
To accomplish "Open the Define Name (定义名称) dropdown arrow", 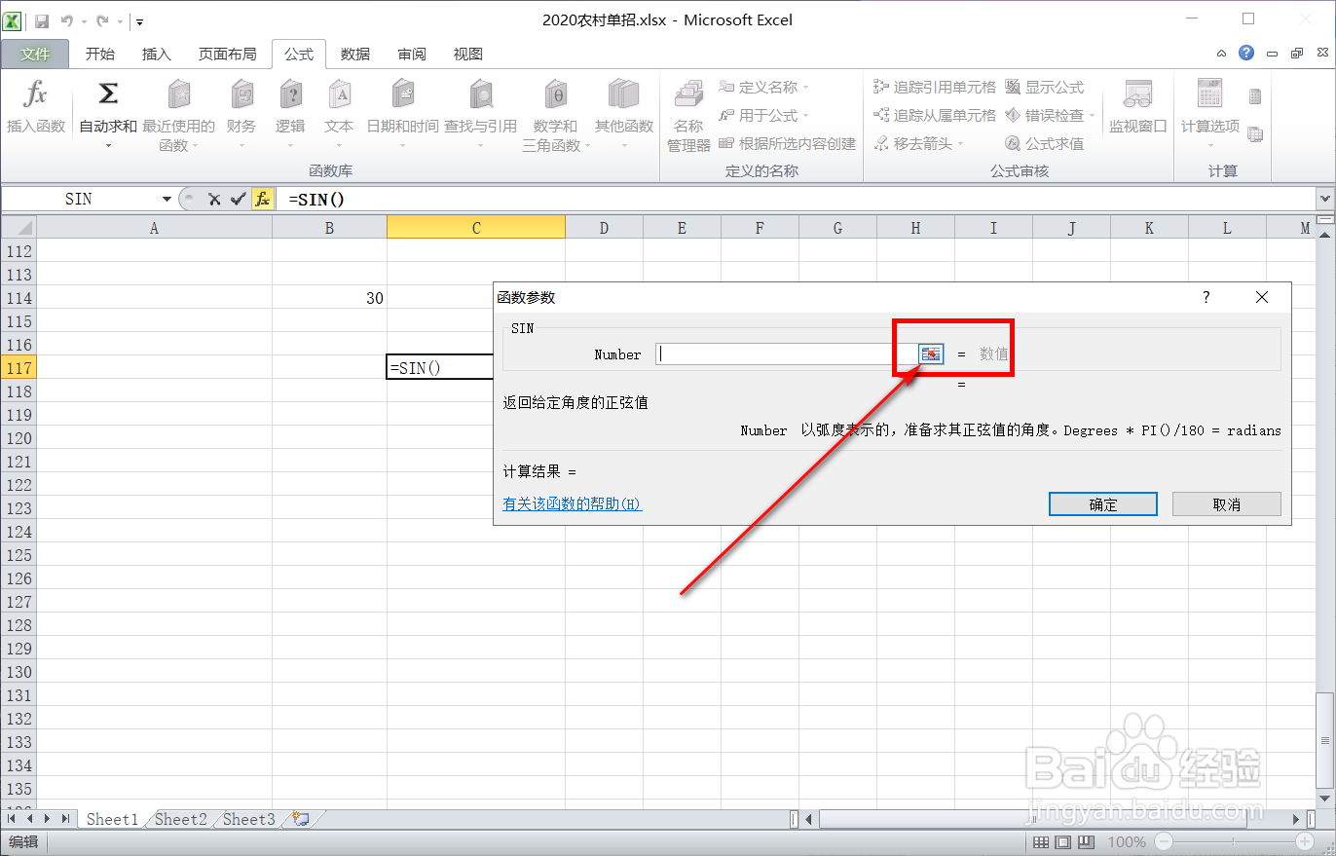I will pos(806,88).
